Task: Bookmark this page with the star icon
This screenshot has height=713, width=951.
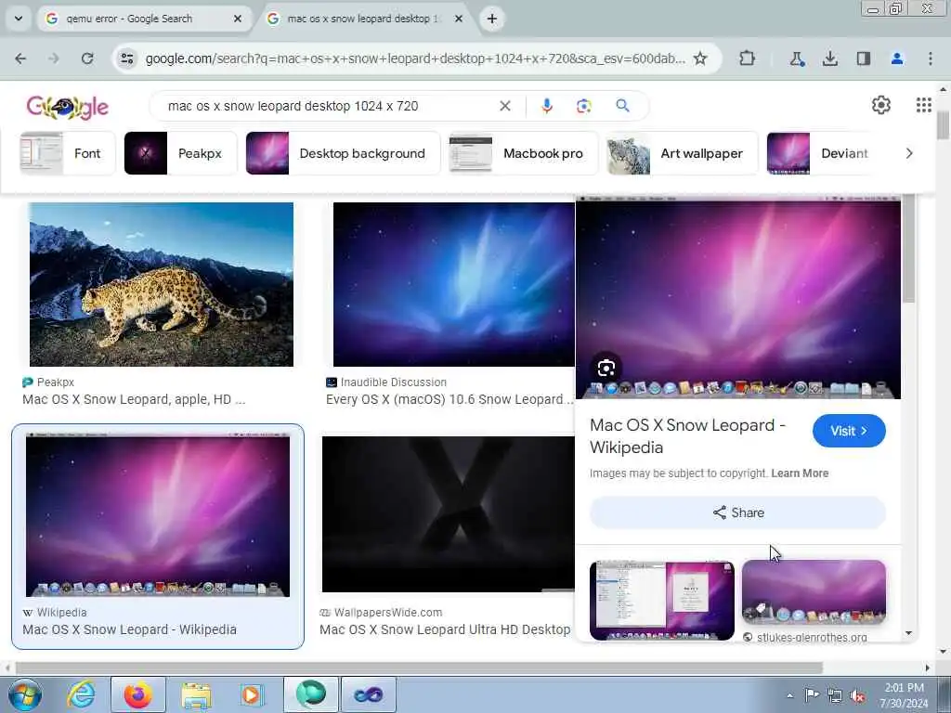Action: click(700, 58)
